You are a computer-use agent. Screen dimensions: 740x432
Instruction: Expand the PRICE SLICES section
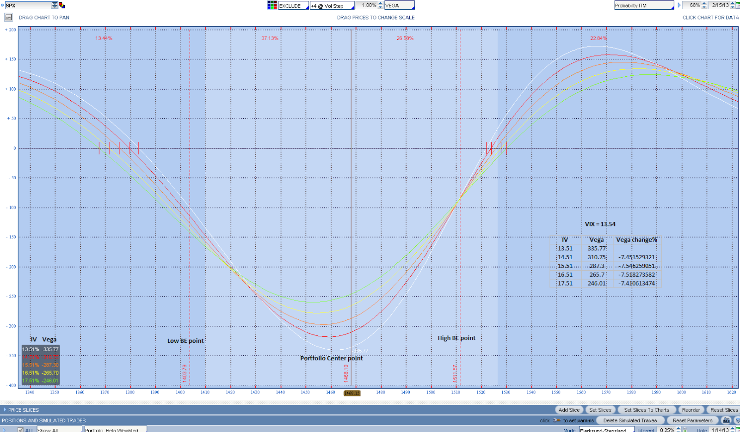click(6, 410)
